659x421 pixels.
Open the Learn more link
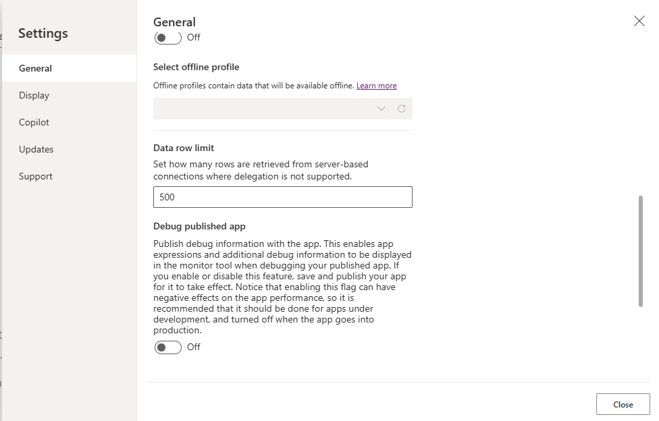coord(376,86)
